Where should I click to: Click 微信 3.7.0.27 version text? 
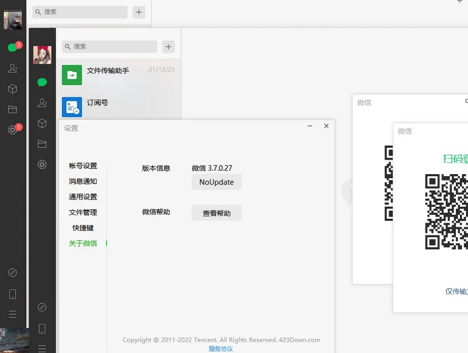[x=212, y=168]
